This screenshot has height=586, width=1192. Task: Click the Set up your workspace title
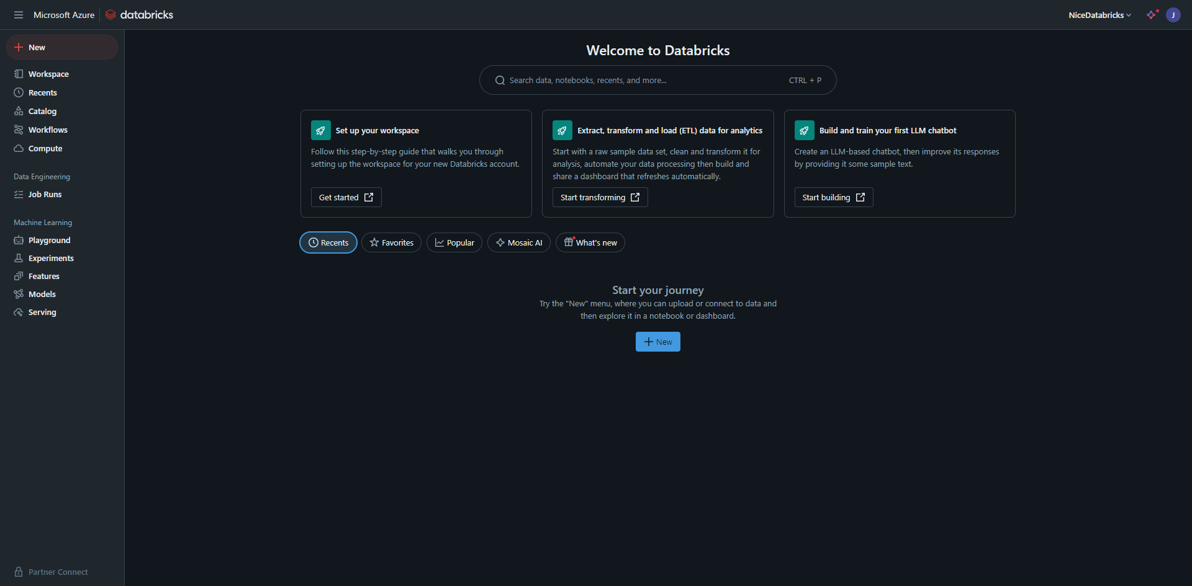tap(377, 130)
